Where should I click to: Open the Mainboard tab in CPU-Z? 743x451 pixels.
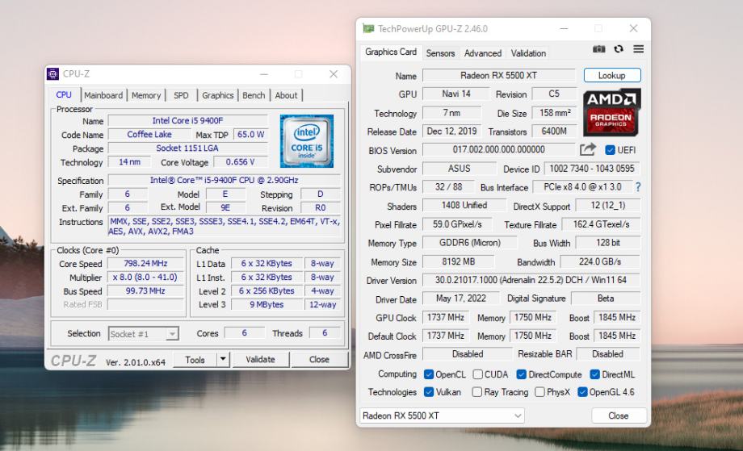[x=103, y=95]
